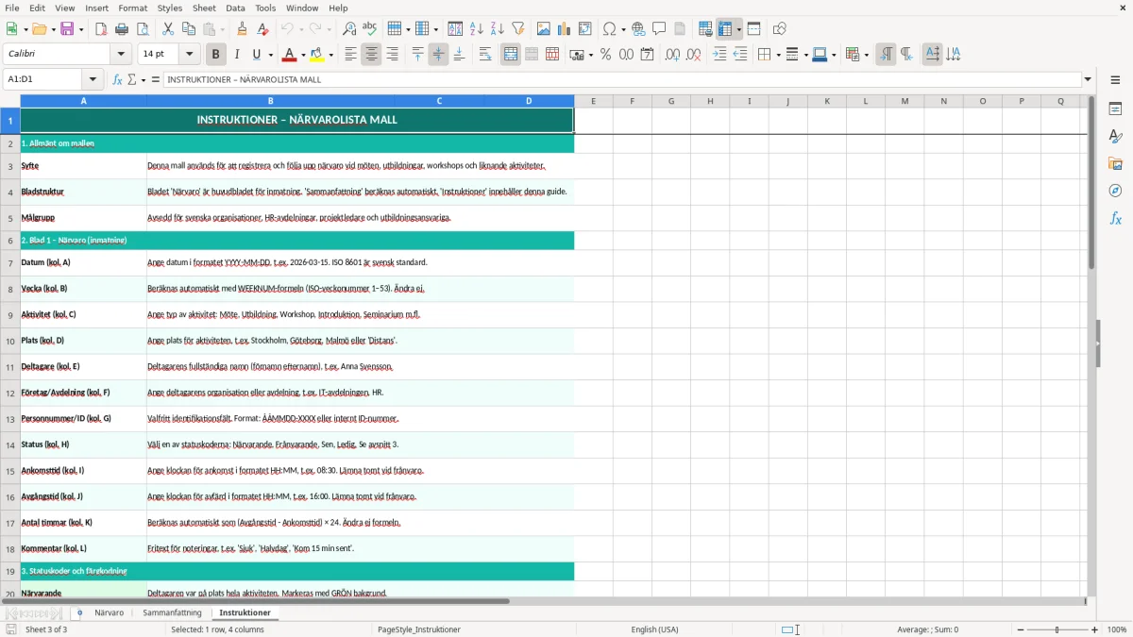This screenshot has width=1133, height=637.
Task: Cut the selected cells
Action: (x=168, y=29)
